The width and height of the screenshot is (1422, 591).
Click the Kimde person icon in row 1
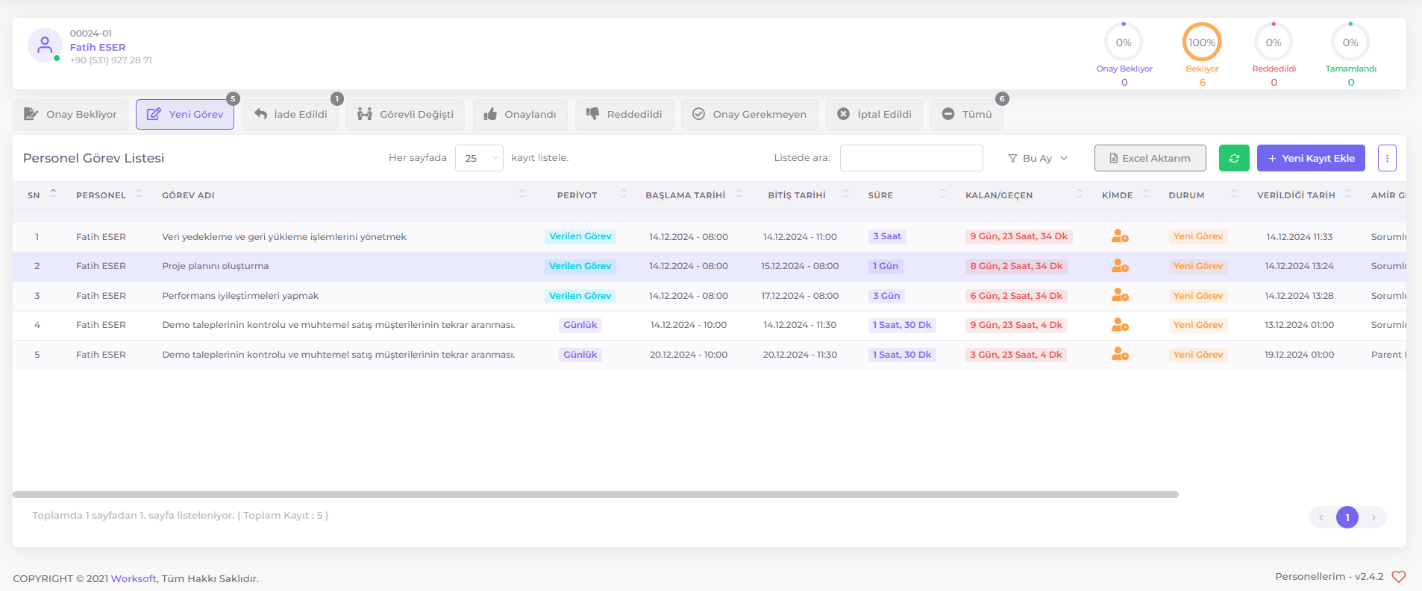1120,236
